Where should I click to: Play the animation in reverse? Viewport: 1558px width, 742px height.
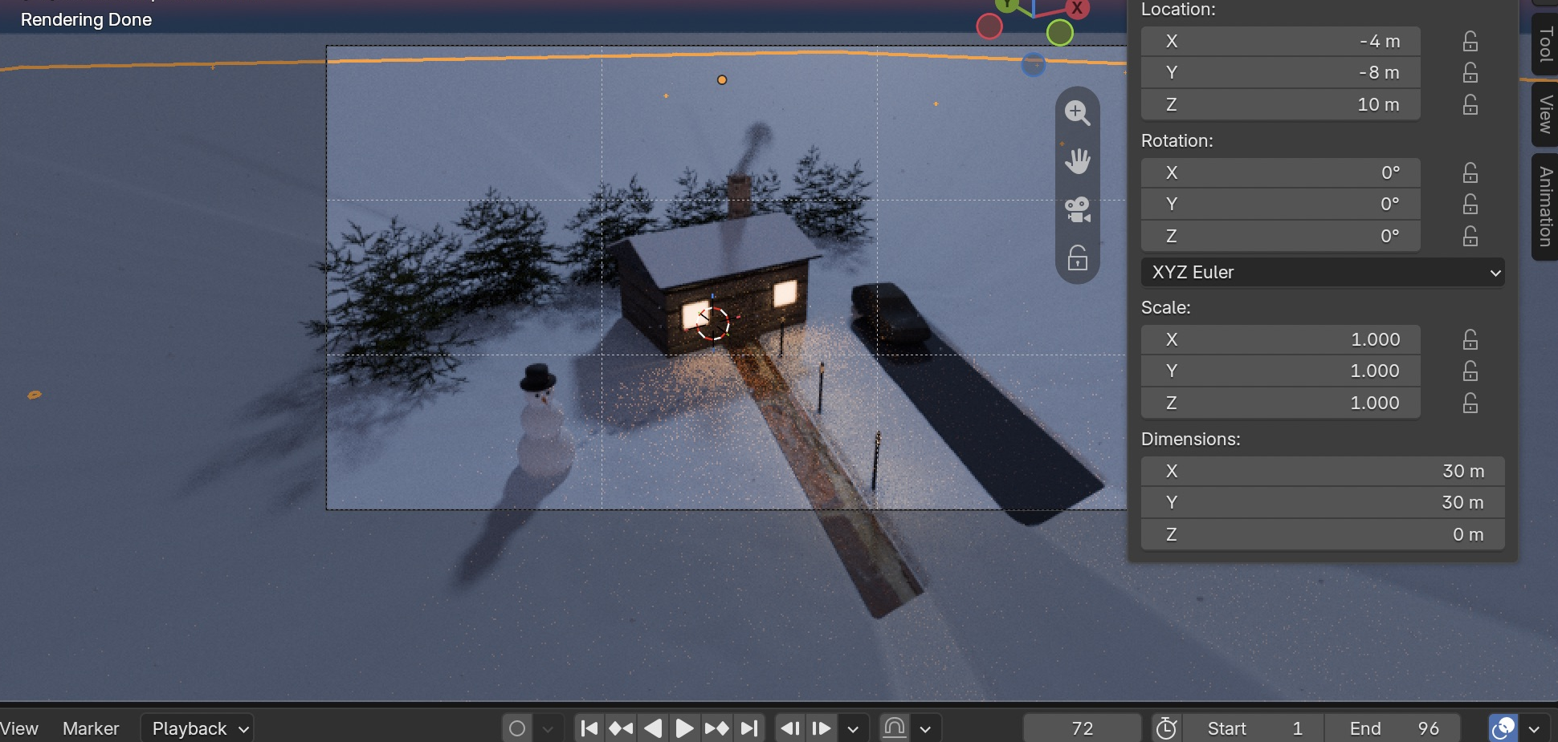(653, 728)
